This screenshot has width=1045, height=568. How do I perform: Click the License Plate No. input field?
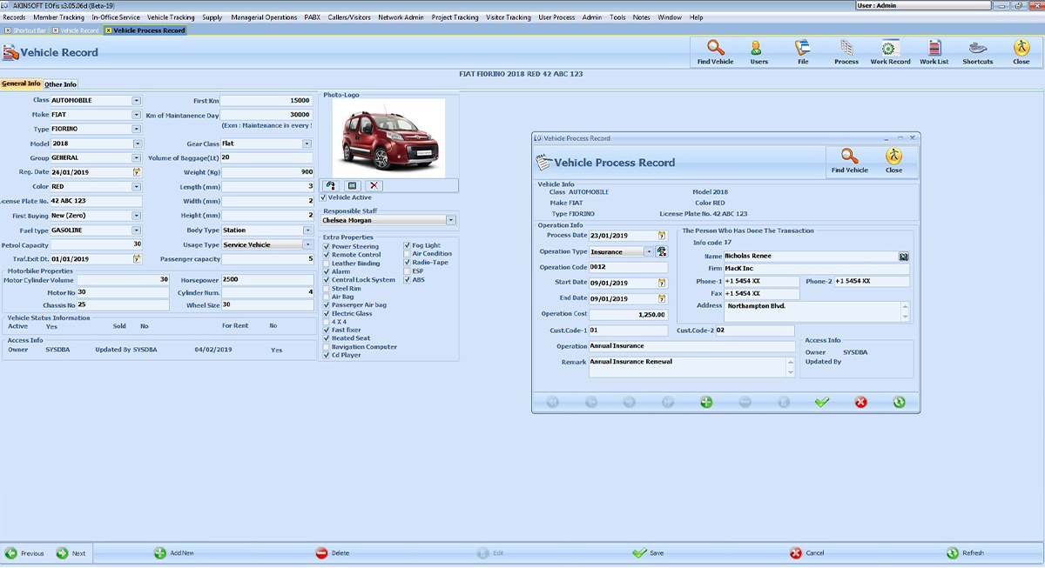[x=96, y=201]
